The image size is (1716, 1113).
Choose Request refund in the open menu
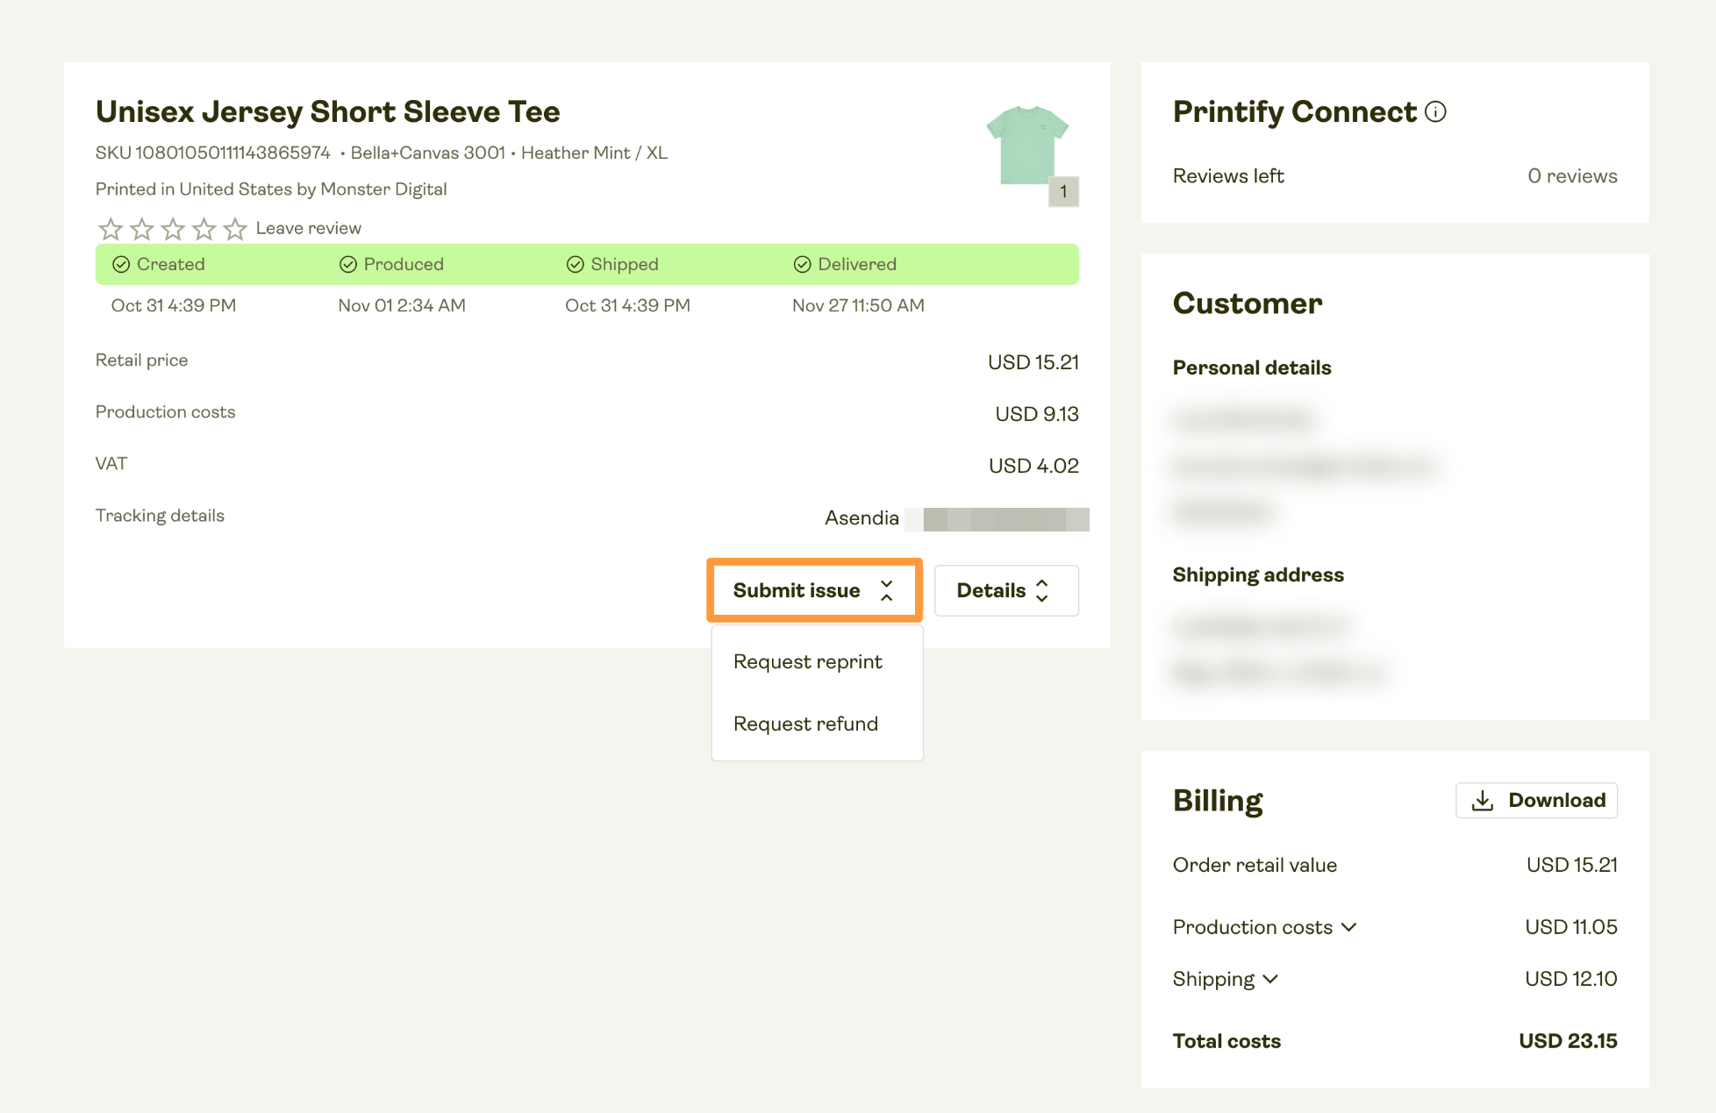coord(805,724)
